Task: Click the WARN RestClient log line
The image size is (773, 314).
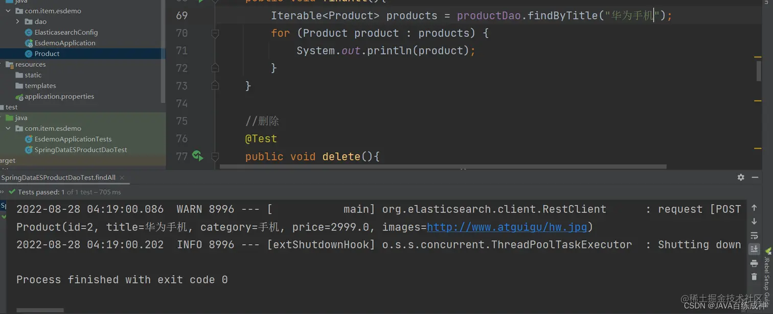Action: (x=378, y=209)
